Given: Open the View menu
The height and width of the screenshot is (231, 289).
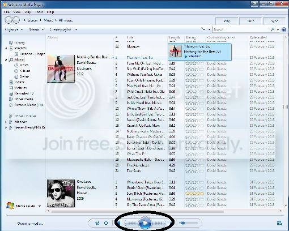Looking at the screenshot, I should tap(17, 12).
